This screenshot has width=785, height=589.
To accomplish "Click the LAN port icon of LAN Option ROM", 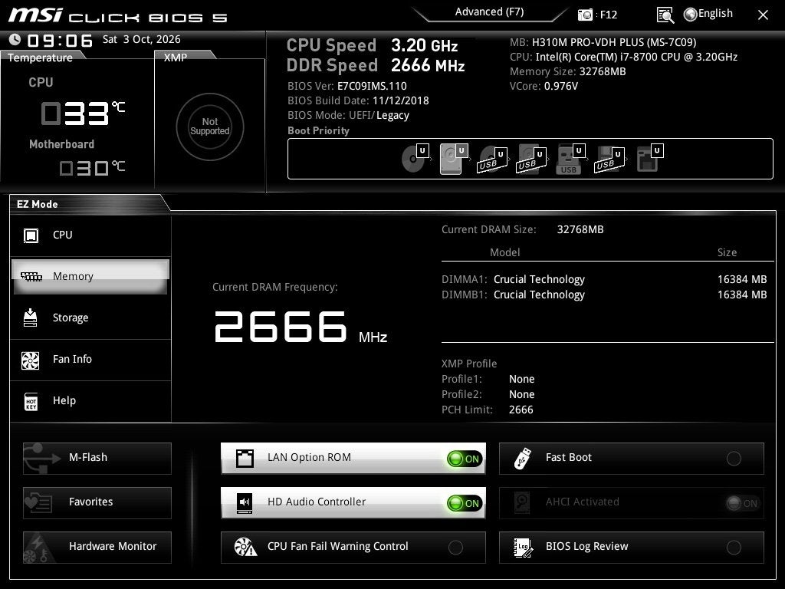I will (x=245, y=459).
